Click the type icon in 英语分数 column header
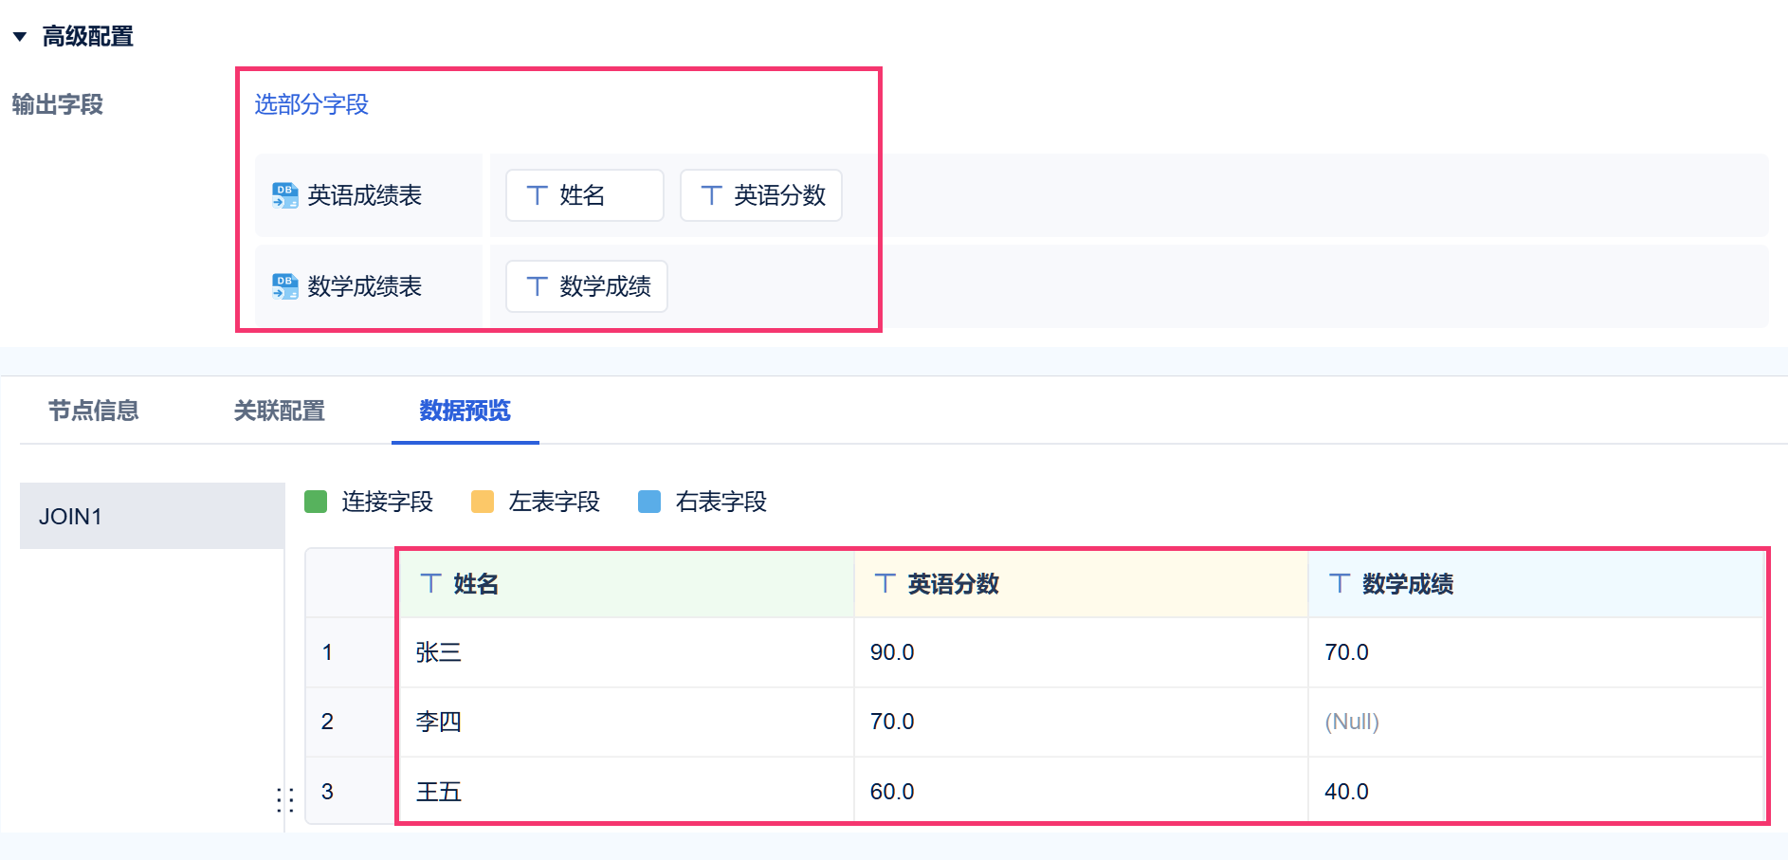 (885, 583)
